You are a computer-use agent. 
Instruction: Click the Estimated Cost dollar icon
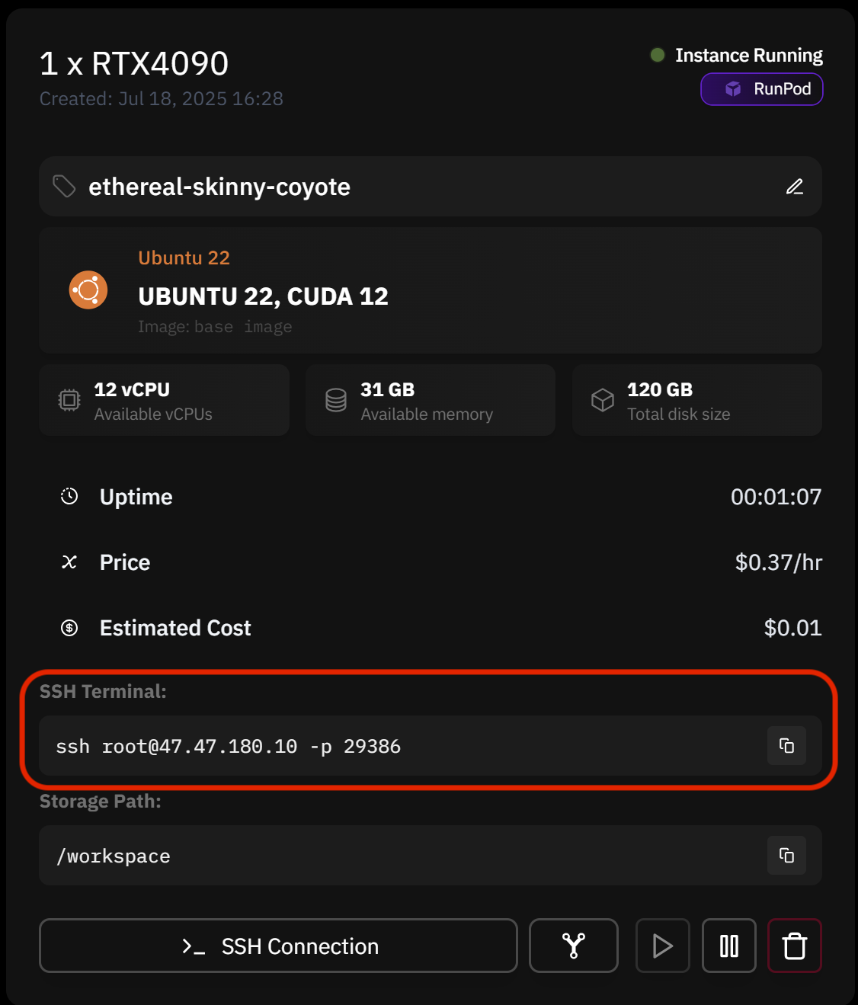click(x=69, y=628)
